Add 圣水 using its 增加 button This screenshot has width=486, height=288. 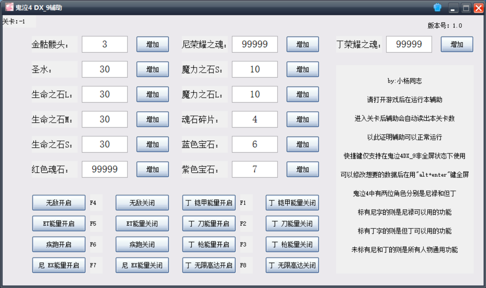click(153, 69)
